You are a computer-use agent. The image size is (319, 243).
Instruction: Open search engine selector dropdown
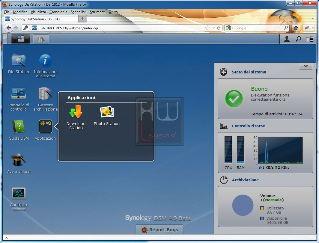coord(229,28)
